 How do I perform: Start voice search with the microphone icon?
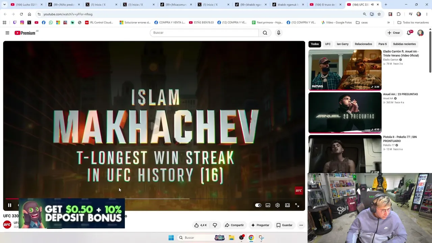click(x=278, y=33)
